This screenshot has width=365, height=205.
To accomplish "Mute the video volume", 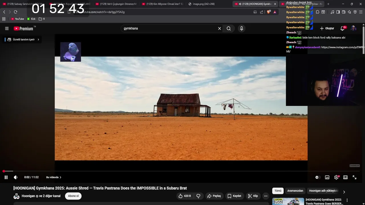I will (16, 177).
